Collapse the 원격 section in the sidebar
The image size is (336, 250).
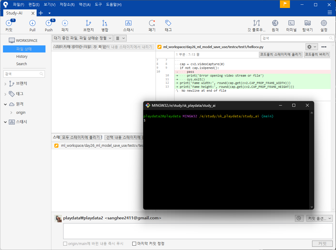coord(5,104)
